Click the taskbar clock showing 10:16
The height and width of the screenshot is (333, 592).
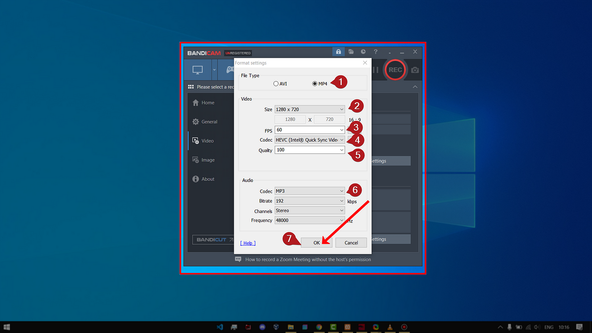pos(564,327)
